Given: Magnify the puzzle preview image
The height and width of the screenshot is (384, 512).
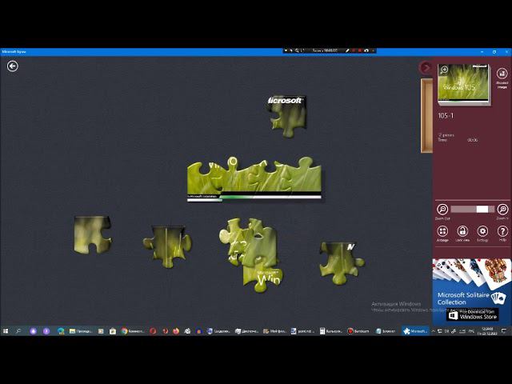Looking at the screenshot, I should click(444, 70).
